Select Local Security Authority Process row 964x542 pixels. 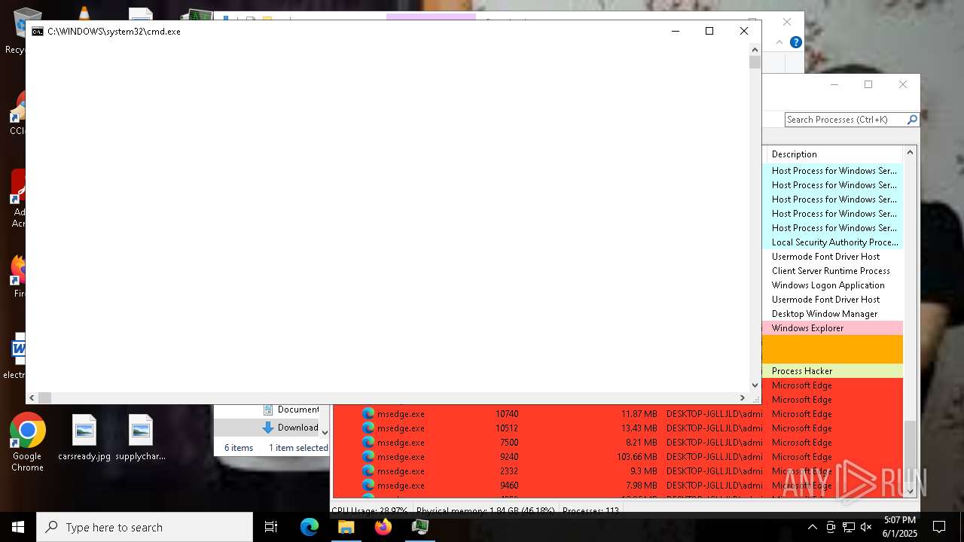click(832, 242)
